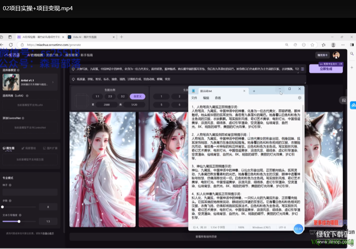The width and height of the screenshot is (356, 249).
Task: Click the site info lock icon
Action: [x=22, y=45]
